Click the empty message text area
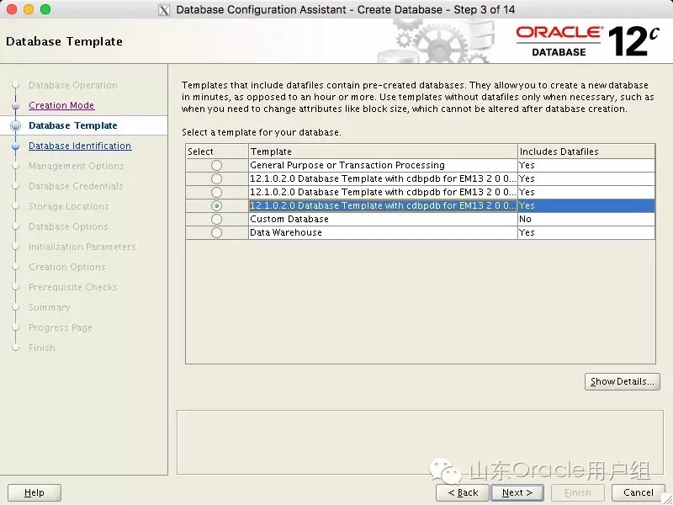This screenshot has height=505, width=673. pyautogui.click(x=420, y=442)
